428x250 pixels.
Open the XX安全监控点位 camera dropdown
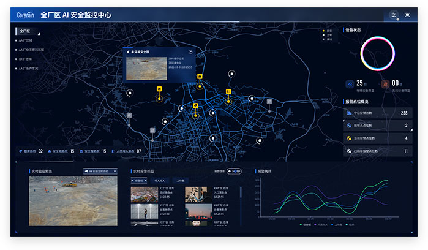point(99,172)
